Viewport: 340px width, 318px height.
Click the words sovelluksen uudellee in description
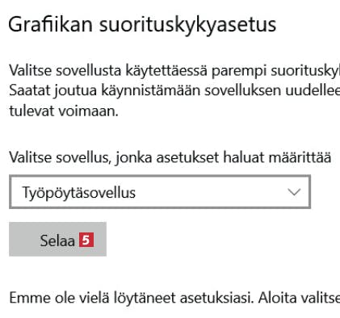272,90
